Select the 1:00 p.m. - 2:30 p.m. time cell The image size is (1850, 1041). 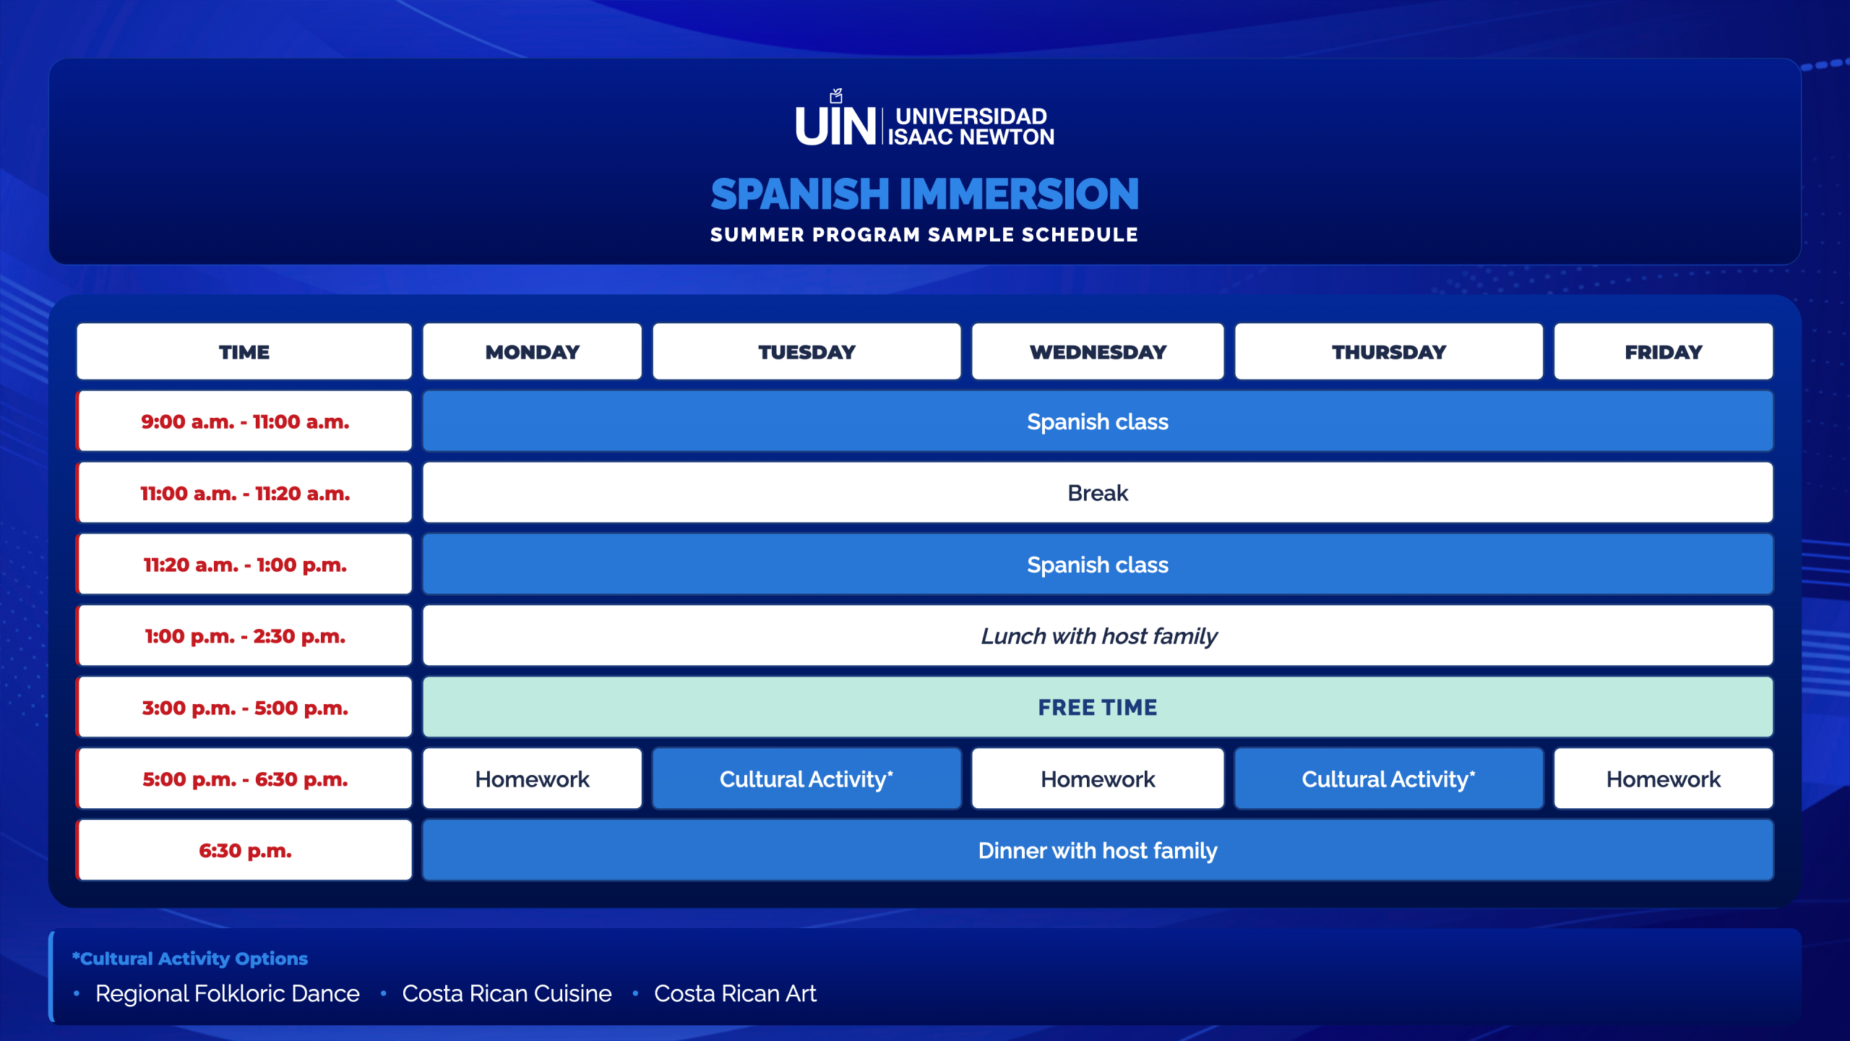pyautogui.click(x=244, y=636)
